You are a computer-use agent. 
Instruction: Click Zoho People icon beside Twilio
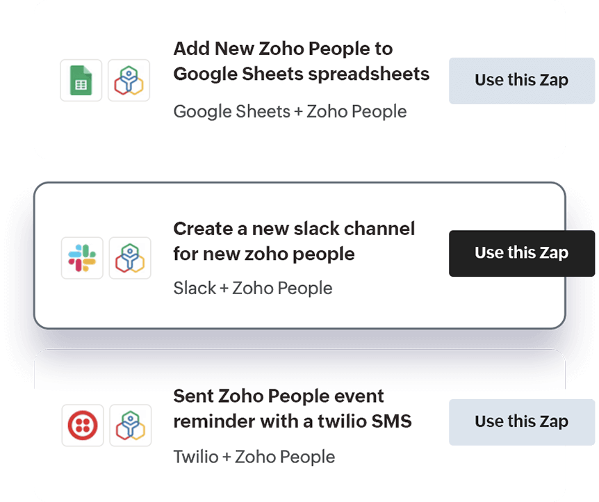130,426
